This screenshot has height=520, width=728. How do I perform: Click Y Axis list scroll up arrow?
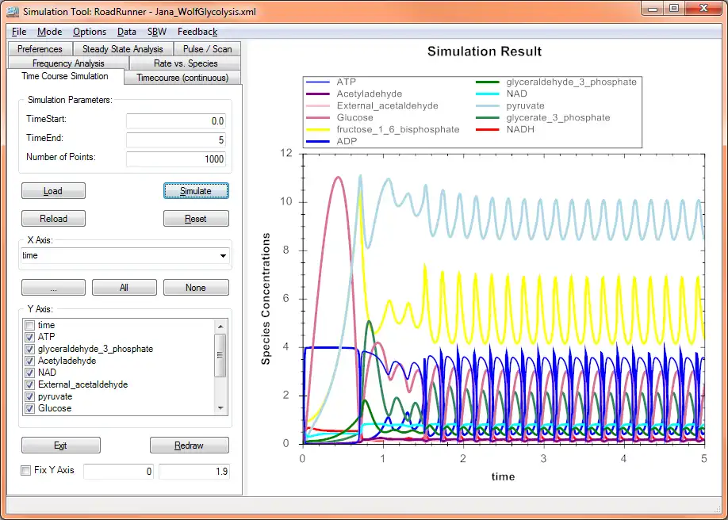pos(220,326)
